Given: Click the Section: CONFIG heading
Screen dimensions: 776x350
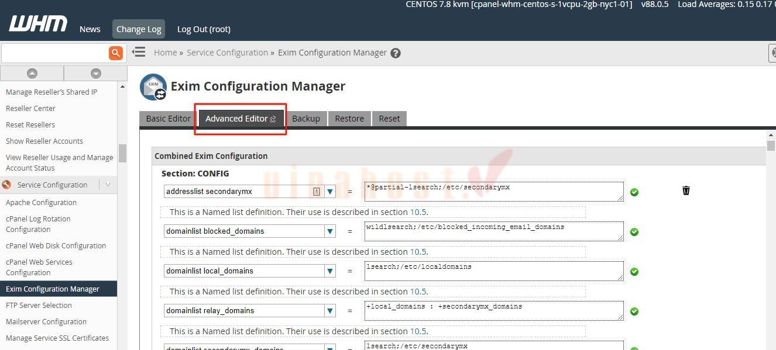Looking at the screenshot, I should coord(195,174).
